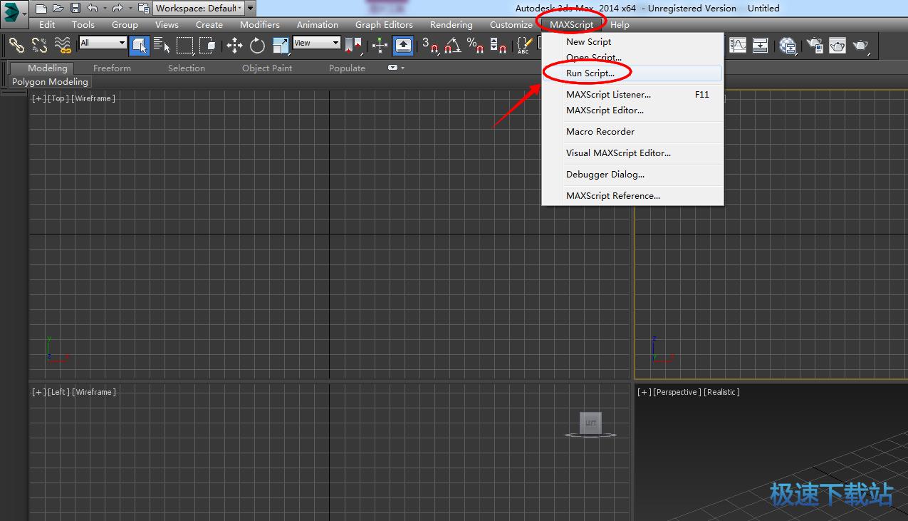Open Debugger Dialog... entry
The width and height of the screenshot is (908, 521).
pos(632,175)
